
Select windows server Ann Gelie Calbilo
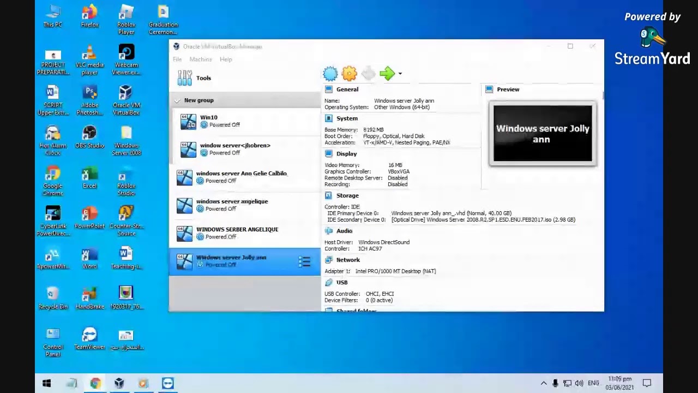point(245,177)
